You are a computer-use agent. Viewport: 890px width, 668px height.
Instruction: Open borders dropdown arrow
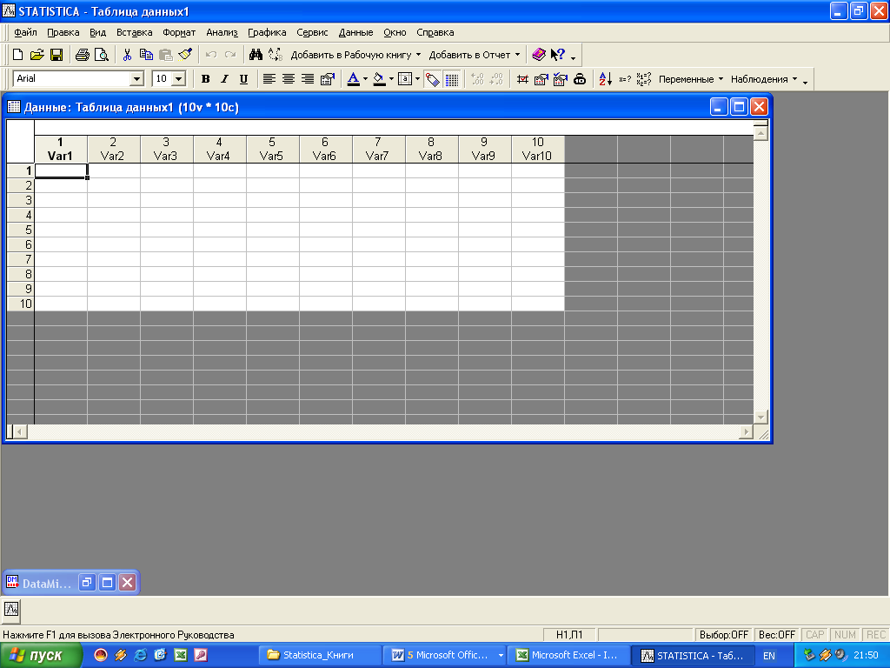click(x=417, y=79)
